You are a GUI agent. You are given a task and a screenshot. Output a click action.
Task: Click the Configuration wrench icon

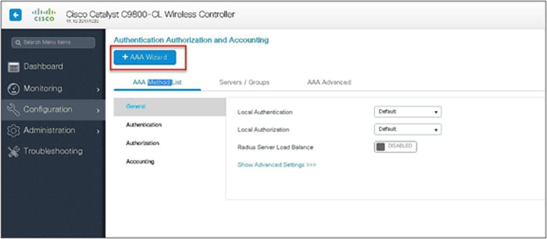click(13, 110)
